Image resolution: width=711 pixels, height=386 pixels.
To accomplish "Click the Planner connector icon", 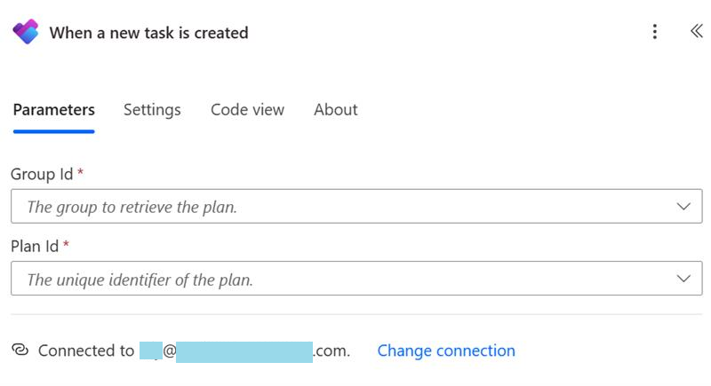I will pos(25,33).
